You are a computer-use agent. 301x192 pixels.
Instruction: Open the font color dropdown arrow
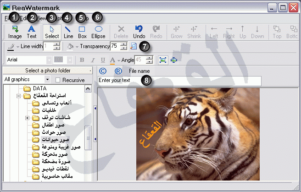(x=119, y=60)
